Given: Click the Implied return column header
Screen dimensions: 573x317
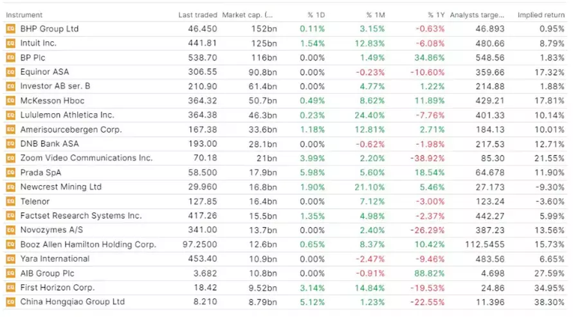Looking at the screenshot, I should (x=541, y=15).
